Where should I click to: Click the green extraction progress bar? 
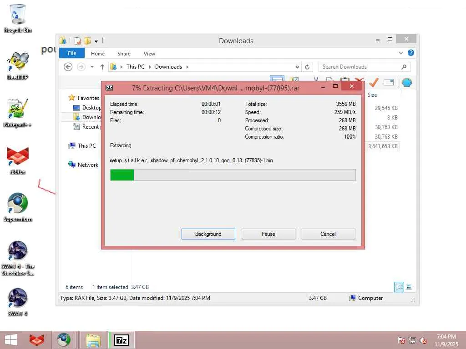pos(233,175)
